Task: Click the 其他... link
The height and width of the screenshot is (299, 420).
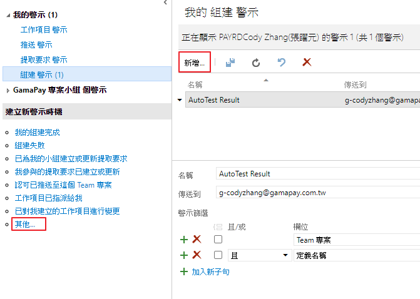Action: pyautogui.click(x=25, y=224)
